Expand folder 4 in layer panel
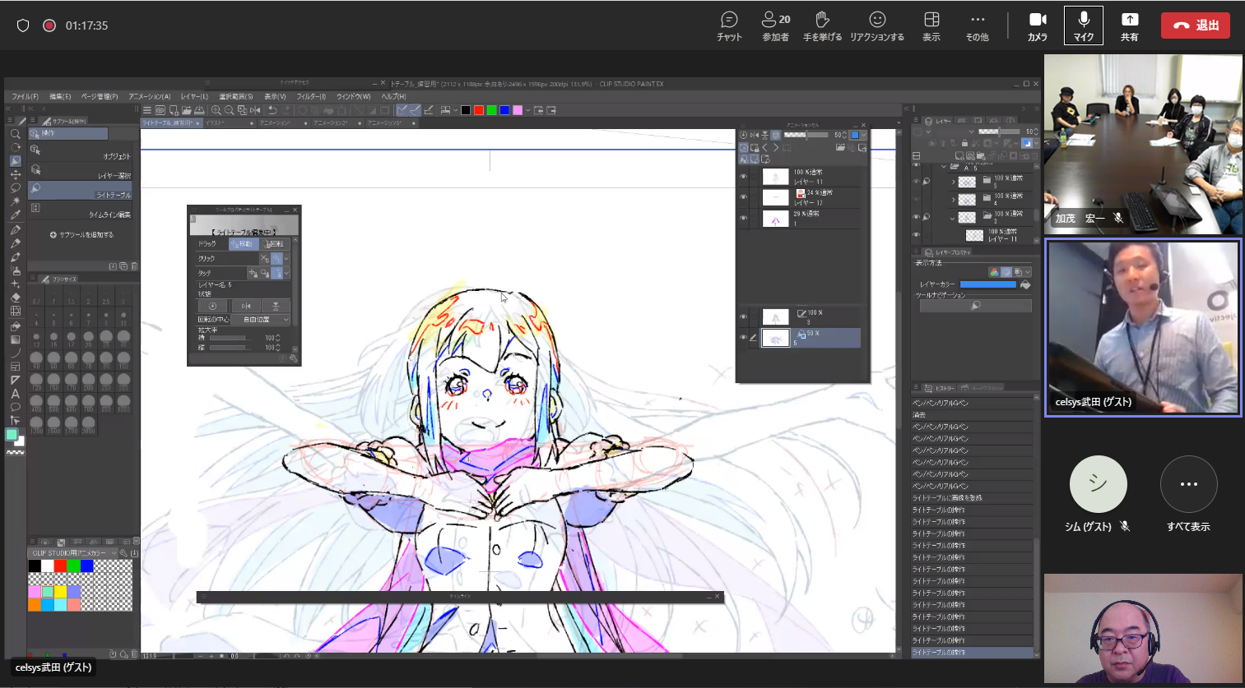This screenshot has height=688, width=1245. [953, 200]
